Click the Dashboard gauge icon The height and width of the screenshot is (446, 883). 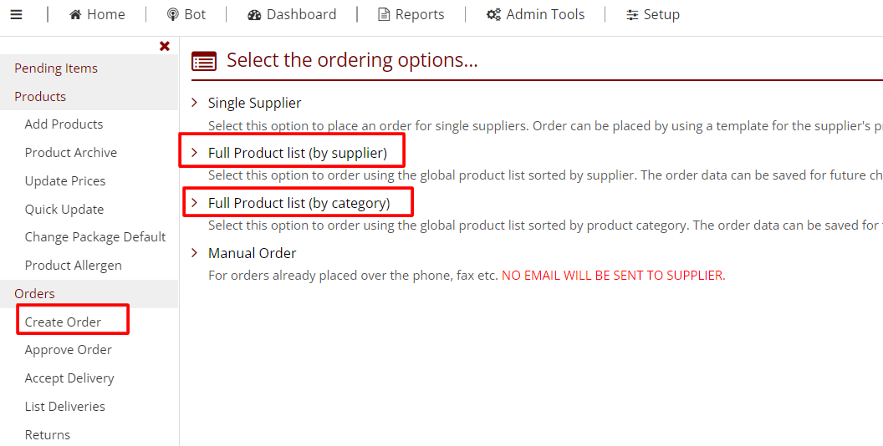point(255,15)
